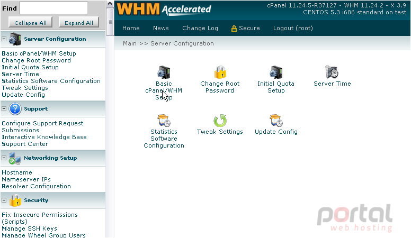This screenshot has height=238, width=411.
Task: Click the CENTOS 5.3 system info text
Action: (355, 12)
